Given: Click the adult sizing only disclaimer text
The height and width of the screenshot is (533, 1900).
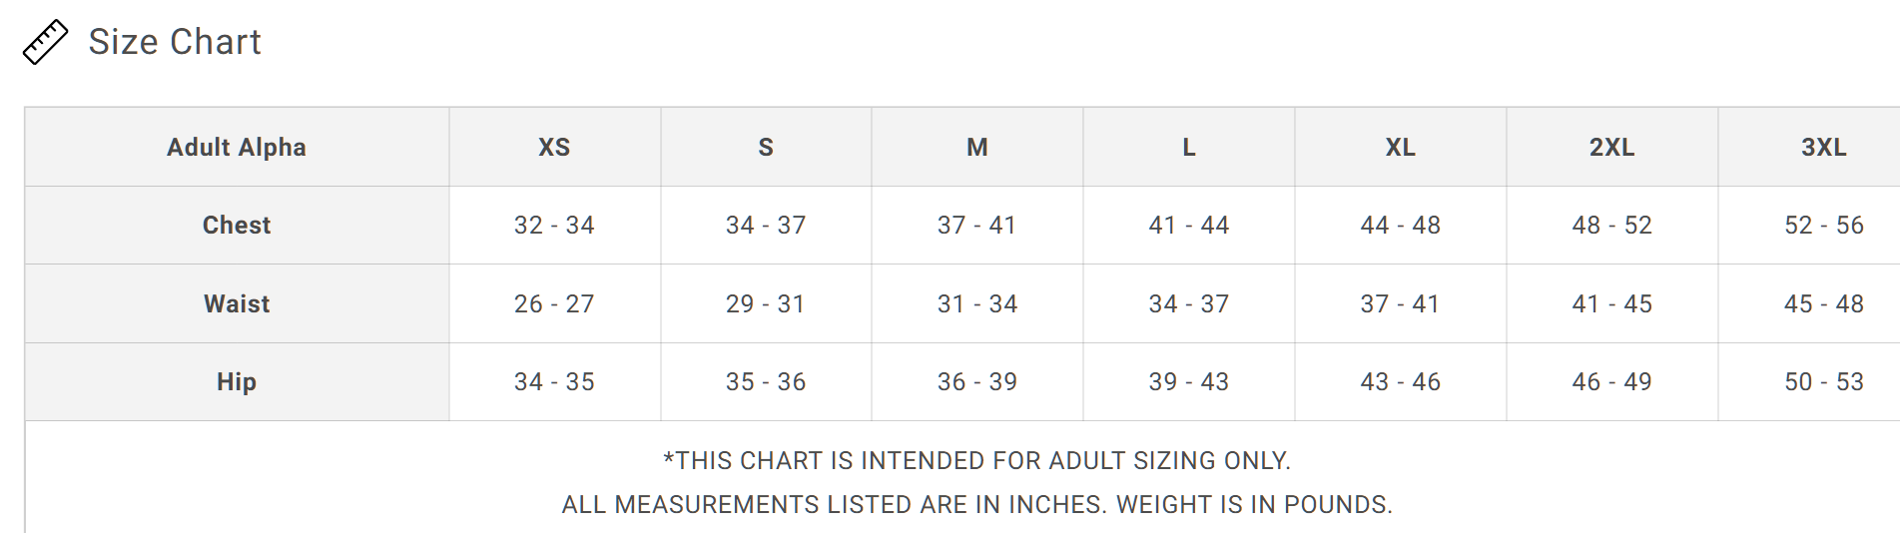Looking at the screenshot, I should click(976, 461).
